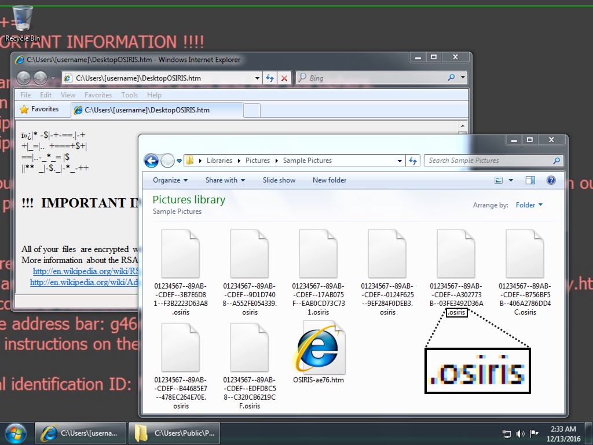593x445 pixels.
Task: Toggle the preview pane icon
Action: click(530, 180)
